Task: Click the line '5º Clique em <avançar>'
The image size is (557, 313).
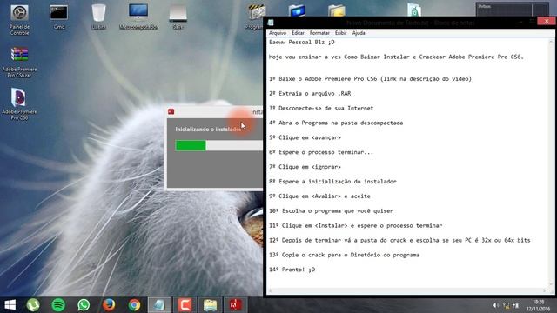Action: point(305,137)
